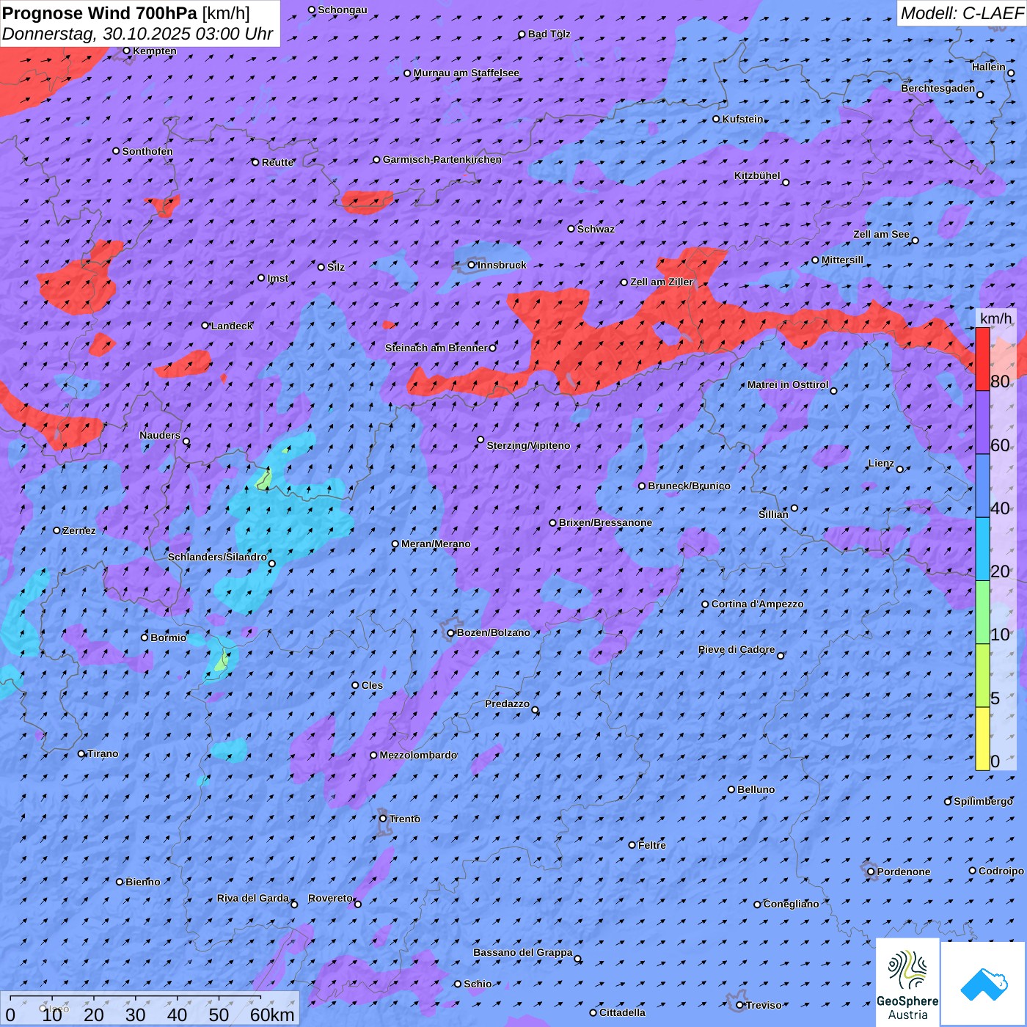This screenshot has height=1027, width=1027.
Task: Click the cyan 20 km/h legend color
Action: (x=982, y=549)
